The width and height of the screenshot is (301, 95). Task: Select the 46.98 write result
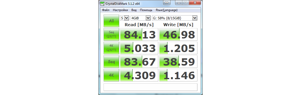pos(178,34)
